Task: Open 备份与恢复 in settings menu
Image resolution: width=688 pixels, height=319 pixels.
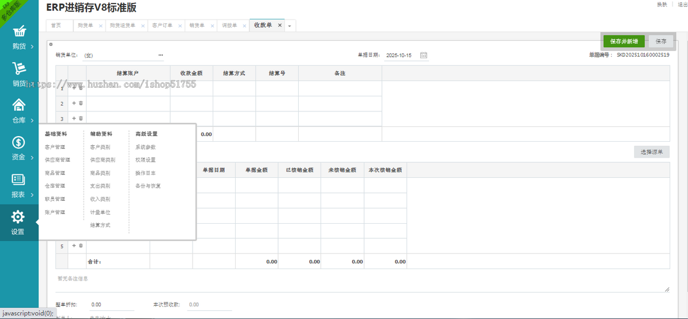Action: (148, 186)
